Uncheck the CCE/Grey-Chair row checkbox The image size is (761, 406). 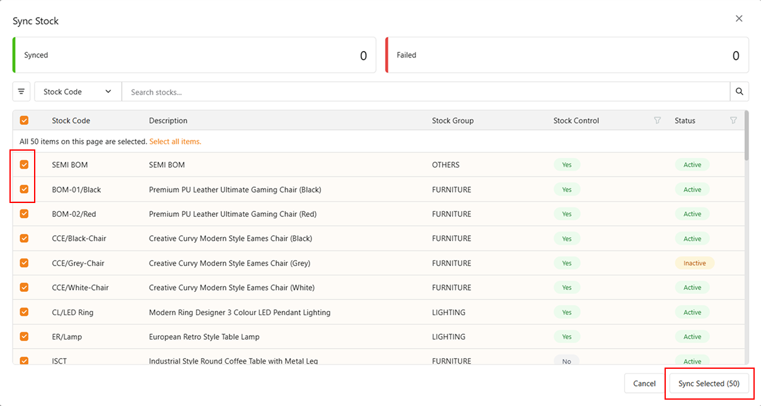coord(24,263)
